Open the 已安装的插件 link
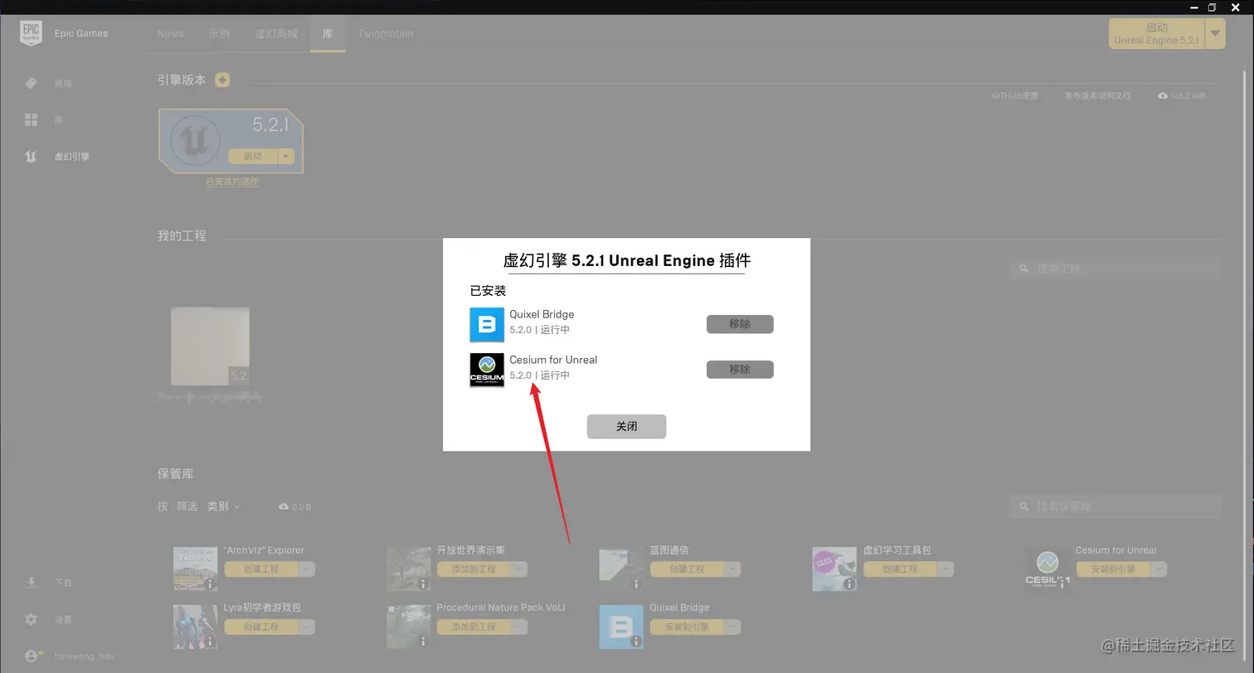 point(232,182)
